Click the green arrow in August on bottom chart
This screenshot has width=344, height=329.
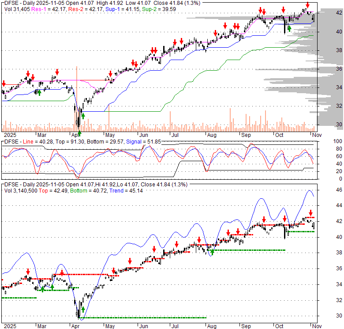[x=212, y=252]
